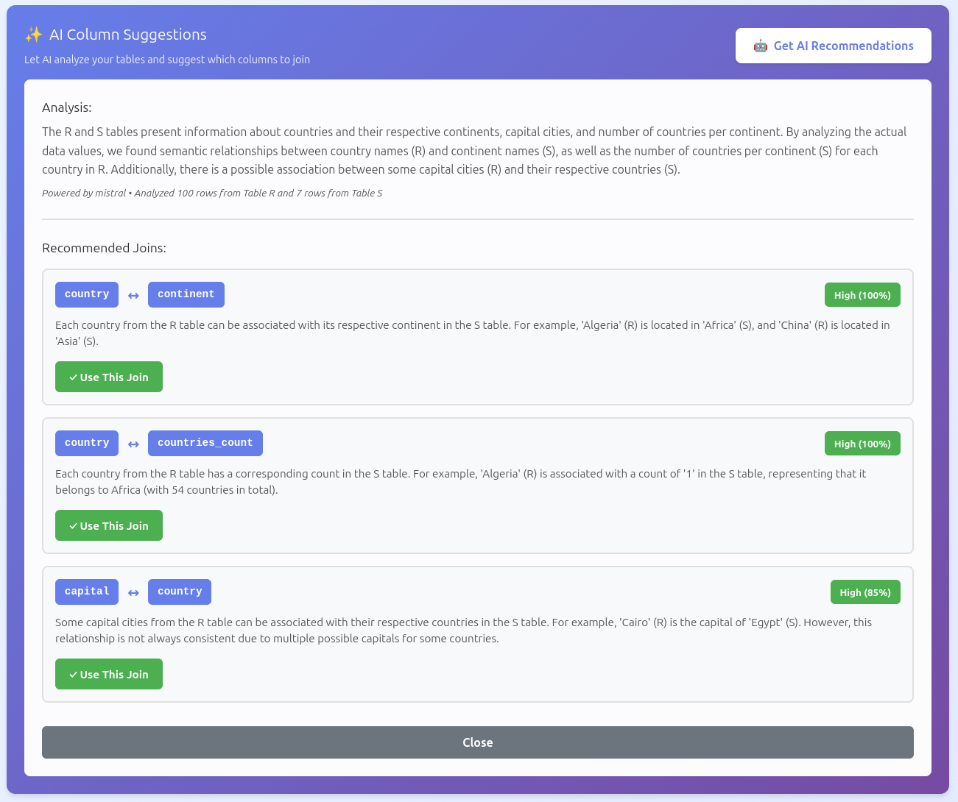Click the arrow between country and countries_count
958x802 pixels.
pos(133,444)
